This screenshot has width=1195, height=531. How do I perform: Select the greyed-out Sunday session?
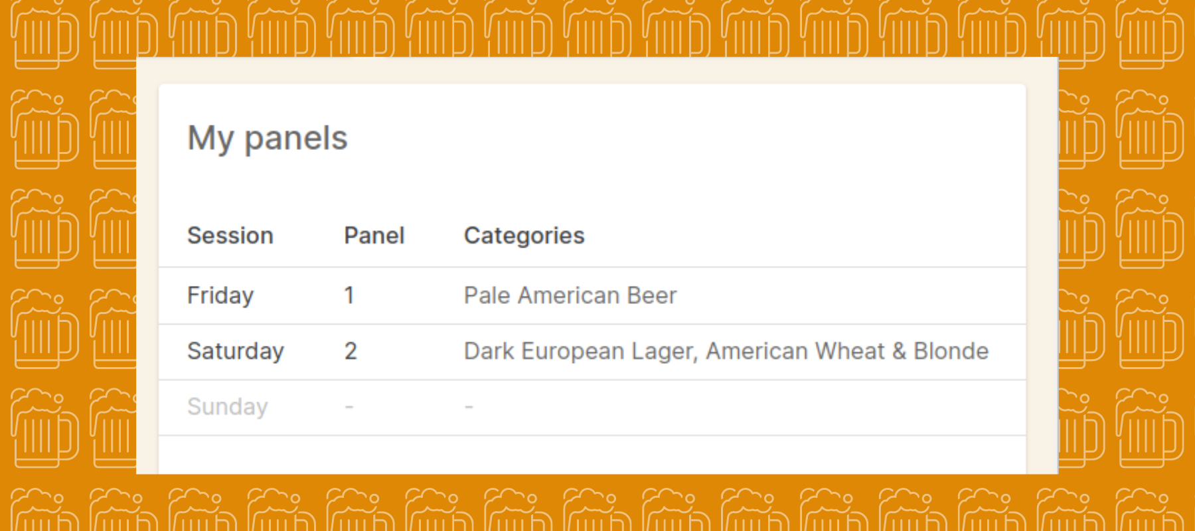tap(227, 407)
